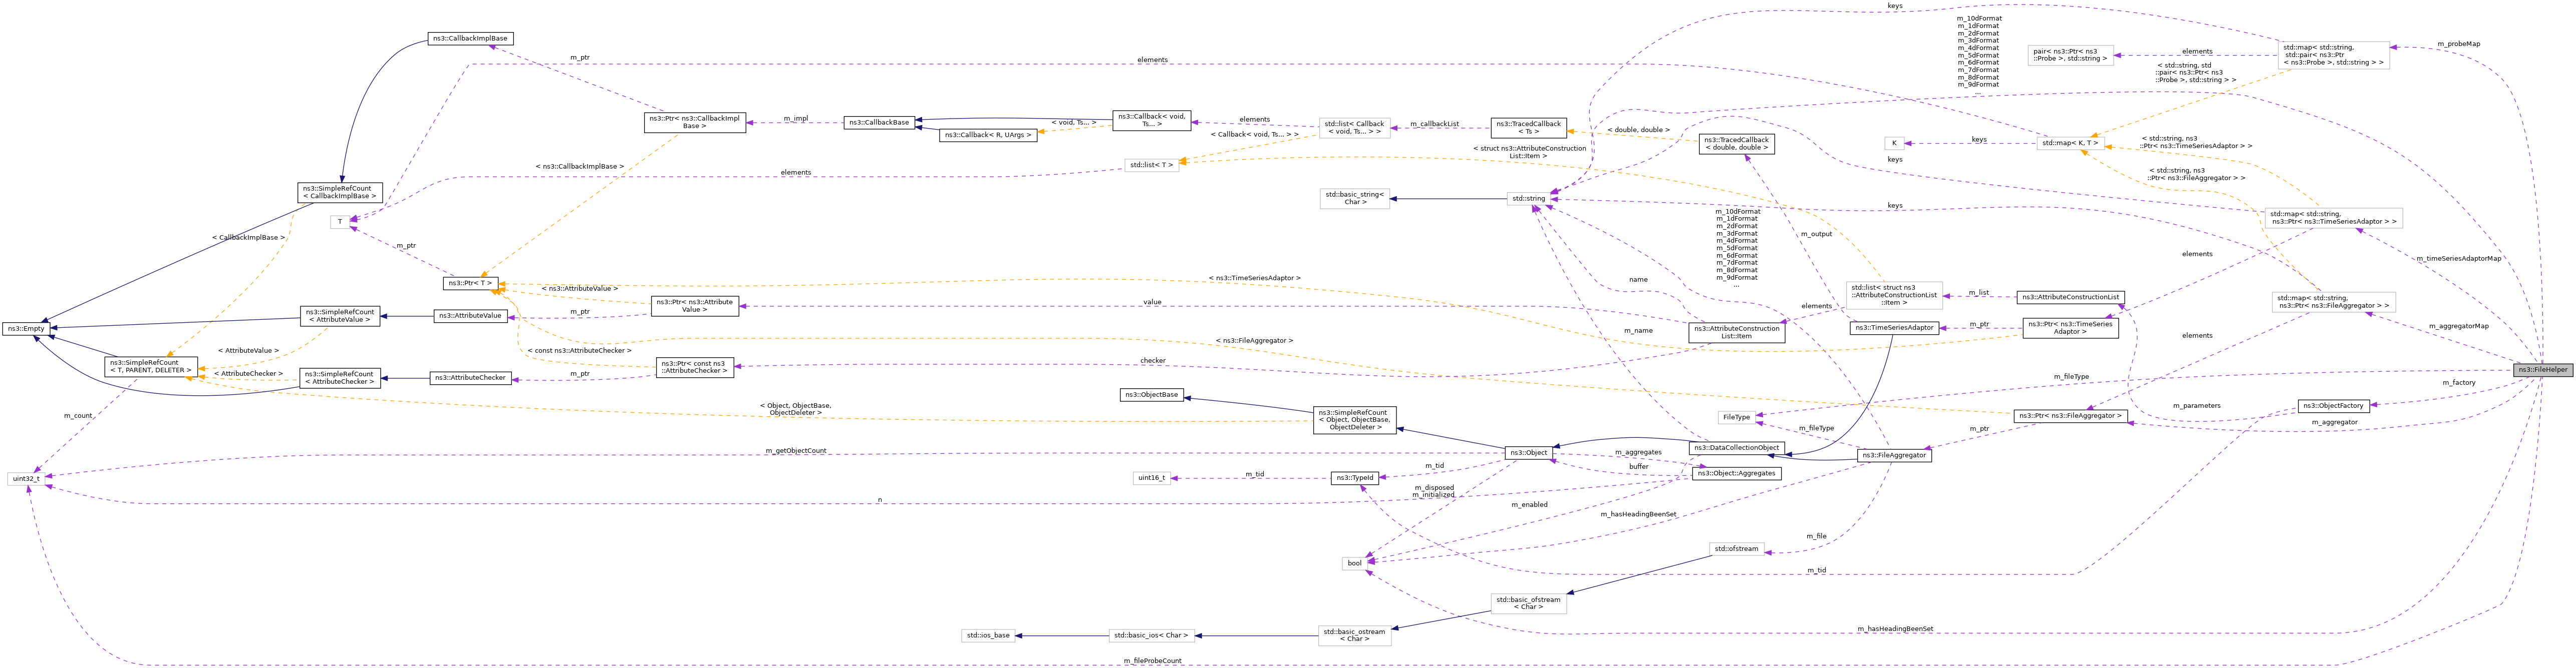Click the m_factory edge label
The image size is (2576, 668).
tap(2458, 382)
